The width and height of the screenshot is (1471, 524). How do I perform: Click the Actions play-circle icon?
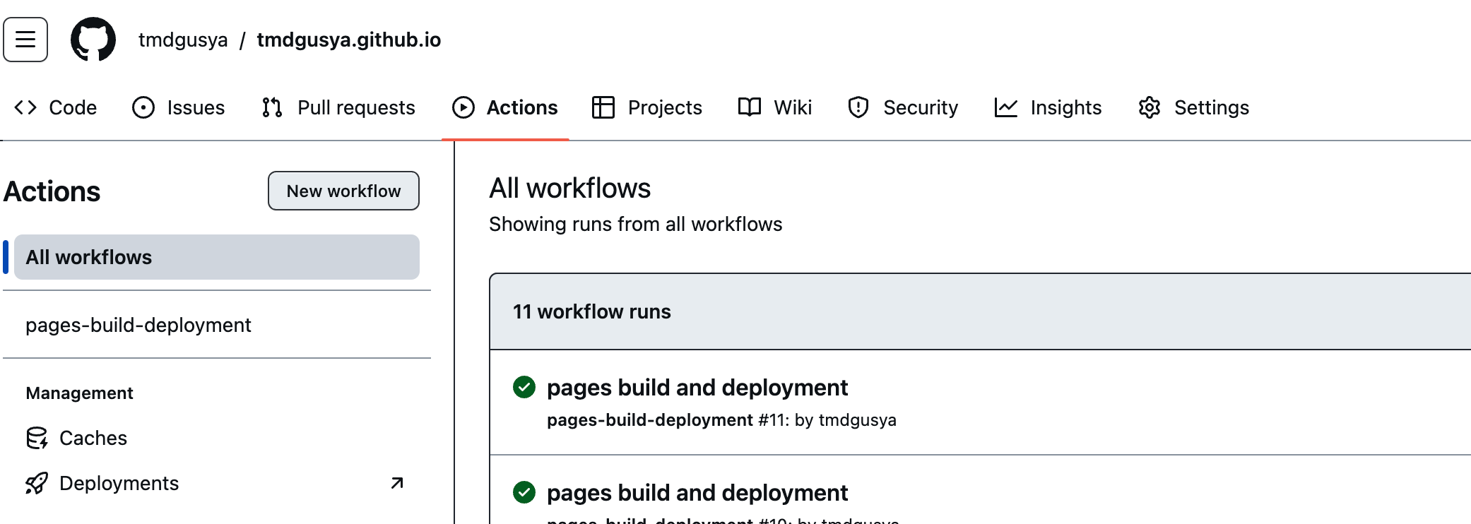point(463,107)
